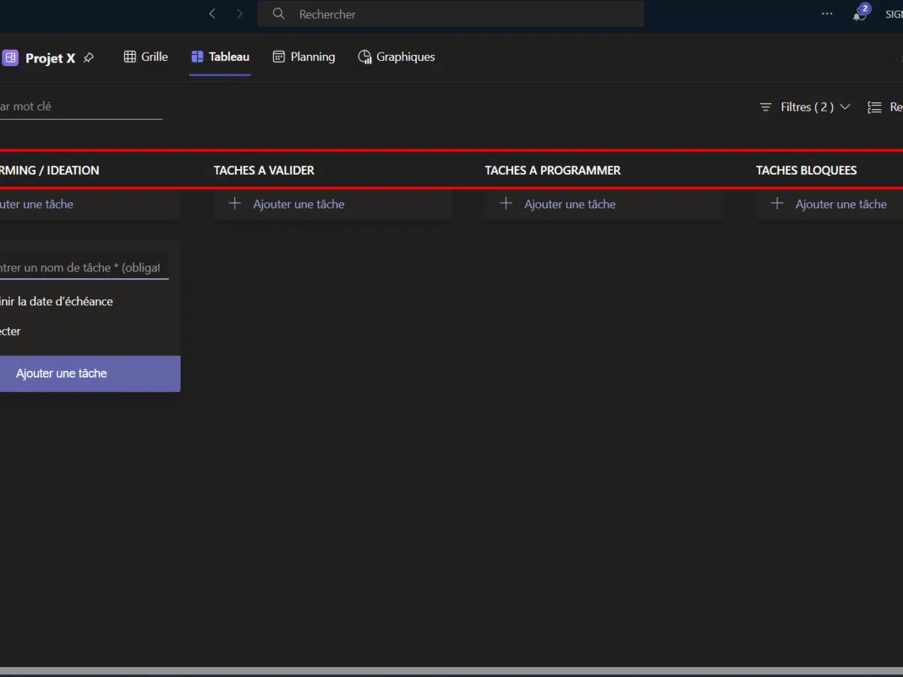Click plus icon in TACHES BLOQUEES column

pyautogui.click(x=777, y=204)
